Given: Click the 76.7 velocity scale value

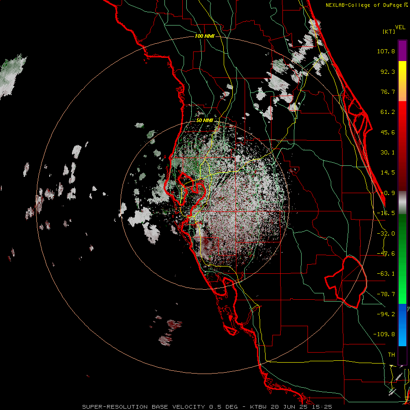Looking at the screenshot, I should pyautogui.click(x=388, y=92).
